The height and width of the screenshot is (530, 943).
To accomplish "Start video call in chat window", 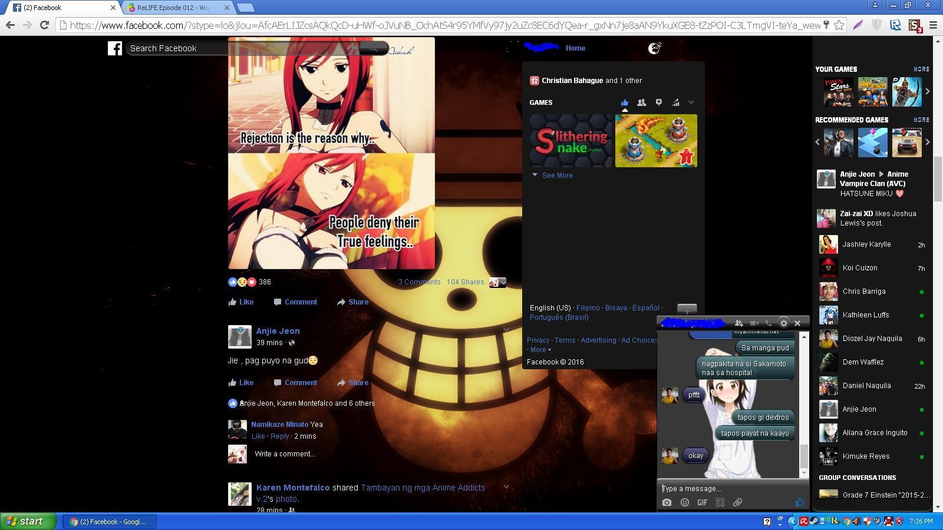I will pos(754,323).
